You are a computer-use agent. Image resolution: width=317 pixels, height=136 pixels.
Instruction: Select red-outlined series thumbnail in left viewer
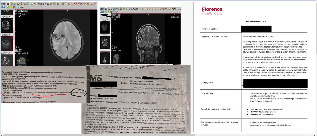click(7, 44)
